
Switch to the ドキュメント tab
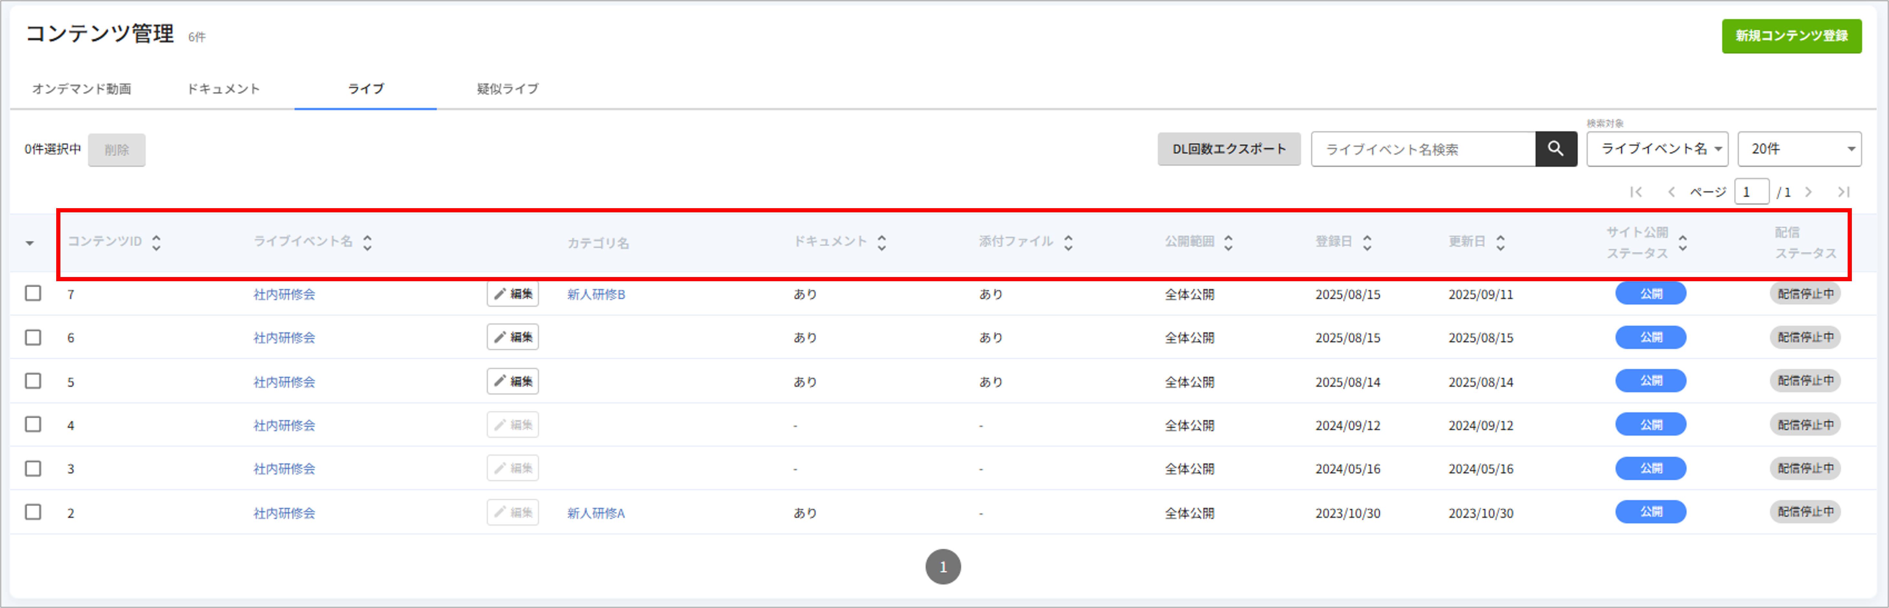point(223,89)
